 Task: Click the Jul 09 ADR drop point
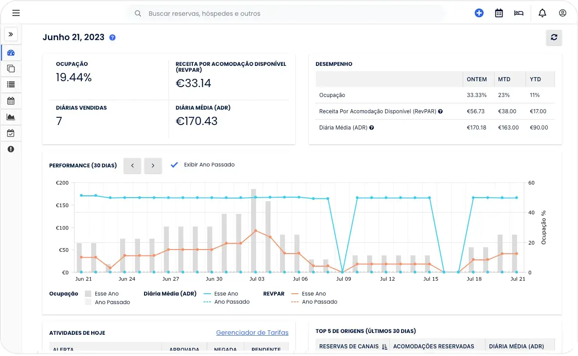342,272
